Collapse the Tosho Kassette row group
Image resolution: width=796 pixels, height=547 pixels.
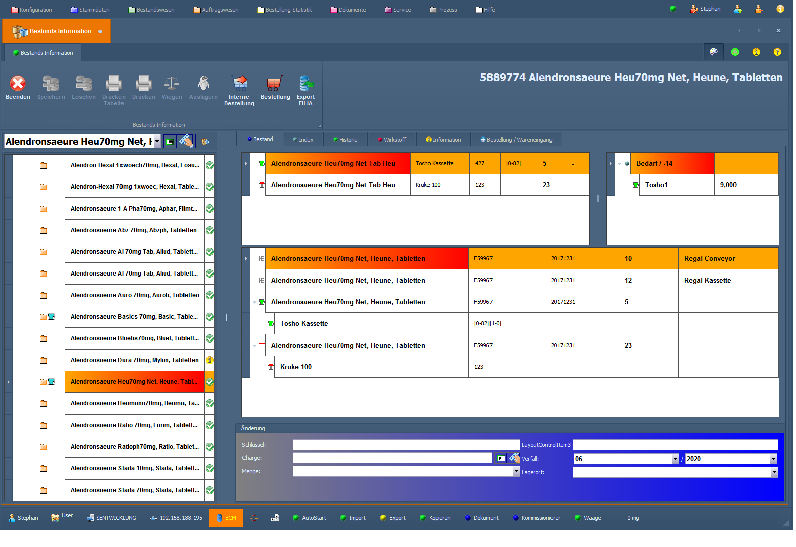coord(254,302)
